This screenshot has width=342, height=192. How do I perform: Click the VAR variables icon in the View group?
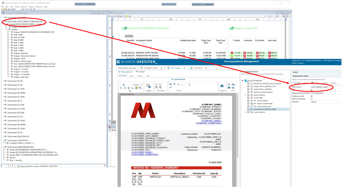click(x=133, y=88)
